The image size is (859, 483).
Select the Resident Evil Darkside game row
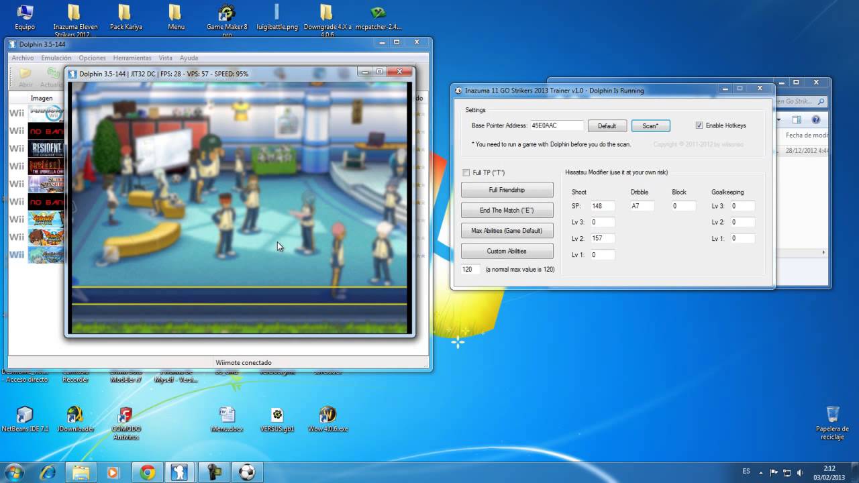pos(45,149)
